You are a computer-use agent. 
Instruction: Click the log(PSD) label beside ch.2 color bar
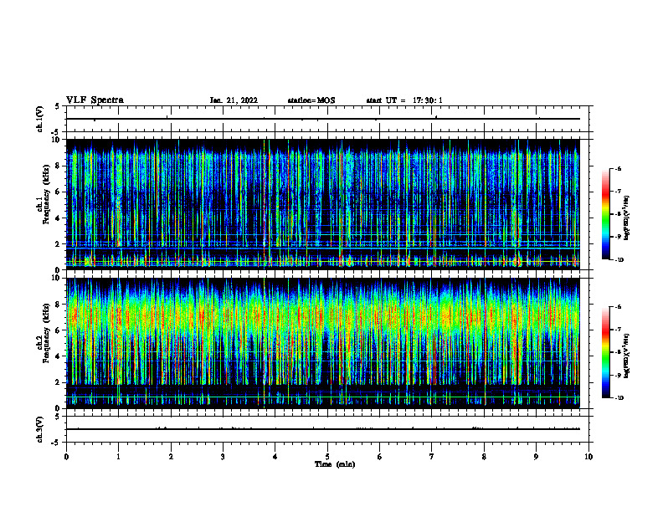[628, 356]
